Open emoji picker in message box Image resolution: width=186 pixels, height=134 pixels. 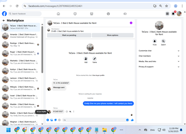click(x=127, y=120)
